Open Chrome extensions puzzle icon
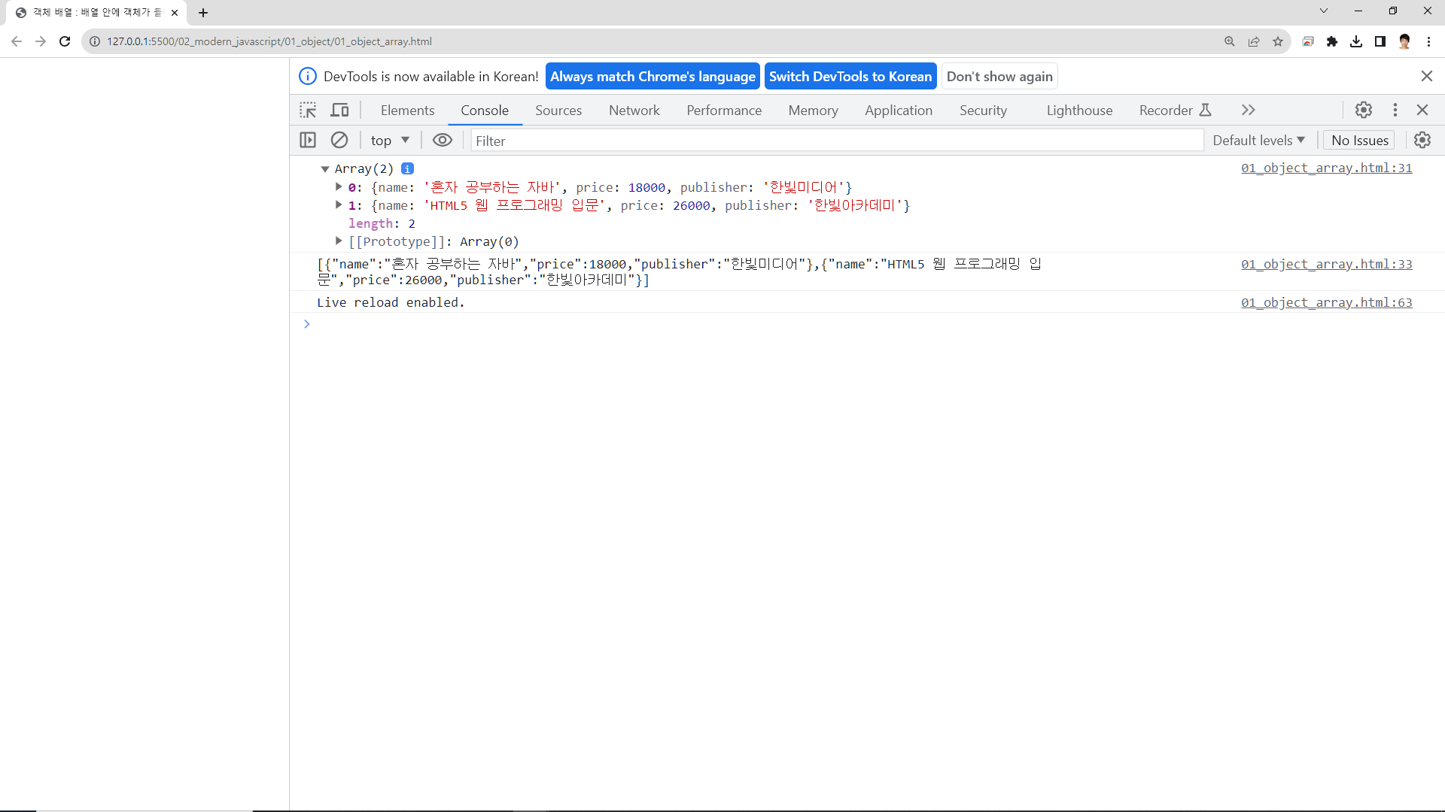The width and height of the screenshot is (1445, 812). [1332, 41]
